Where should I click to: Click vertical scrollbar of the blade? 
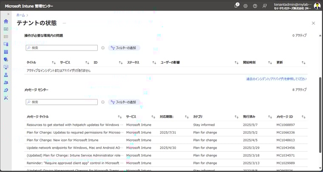[320, 115]
